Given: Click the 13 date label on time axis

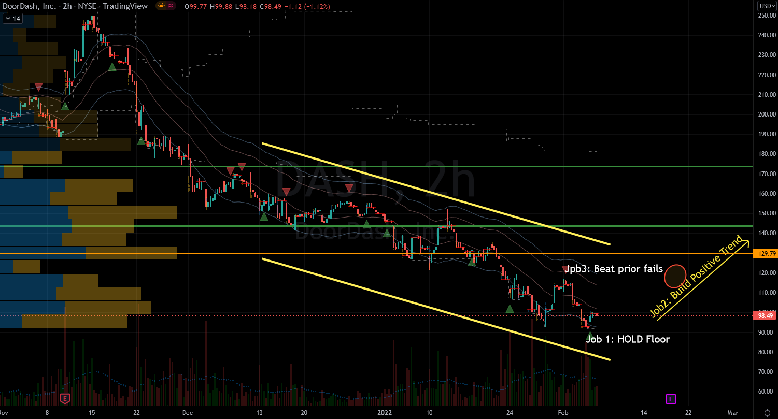Looking at the screenshot, I should (x=259, y=413).
